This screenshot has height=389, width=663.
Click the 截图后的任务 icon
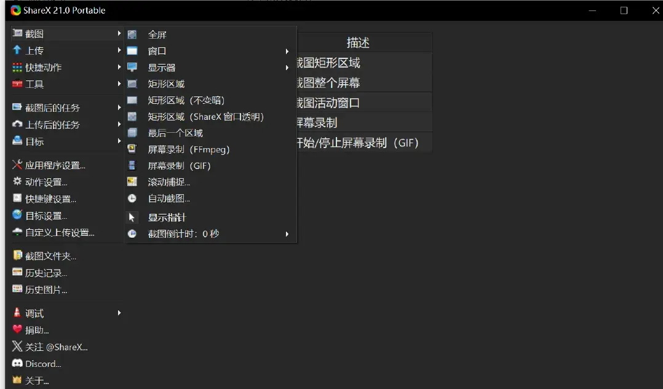tap(17, 107)
